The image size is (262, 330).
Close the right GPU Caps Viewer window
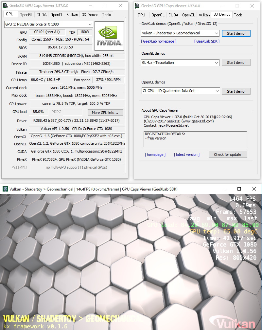[252, 6]
